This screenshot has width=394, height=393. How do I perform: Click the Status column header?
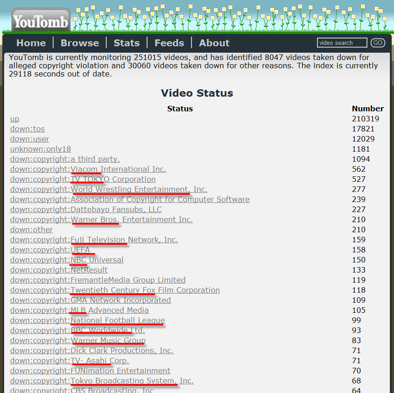(180, 109)
